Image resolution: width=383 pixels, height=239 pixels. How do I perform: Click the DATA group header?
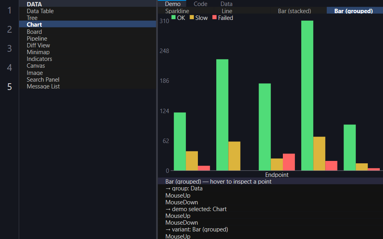coord(87,4)
